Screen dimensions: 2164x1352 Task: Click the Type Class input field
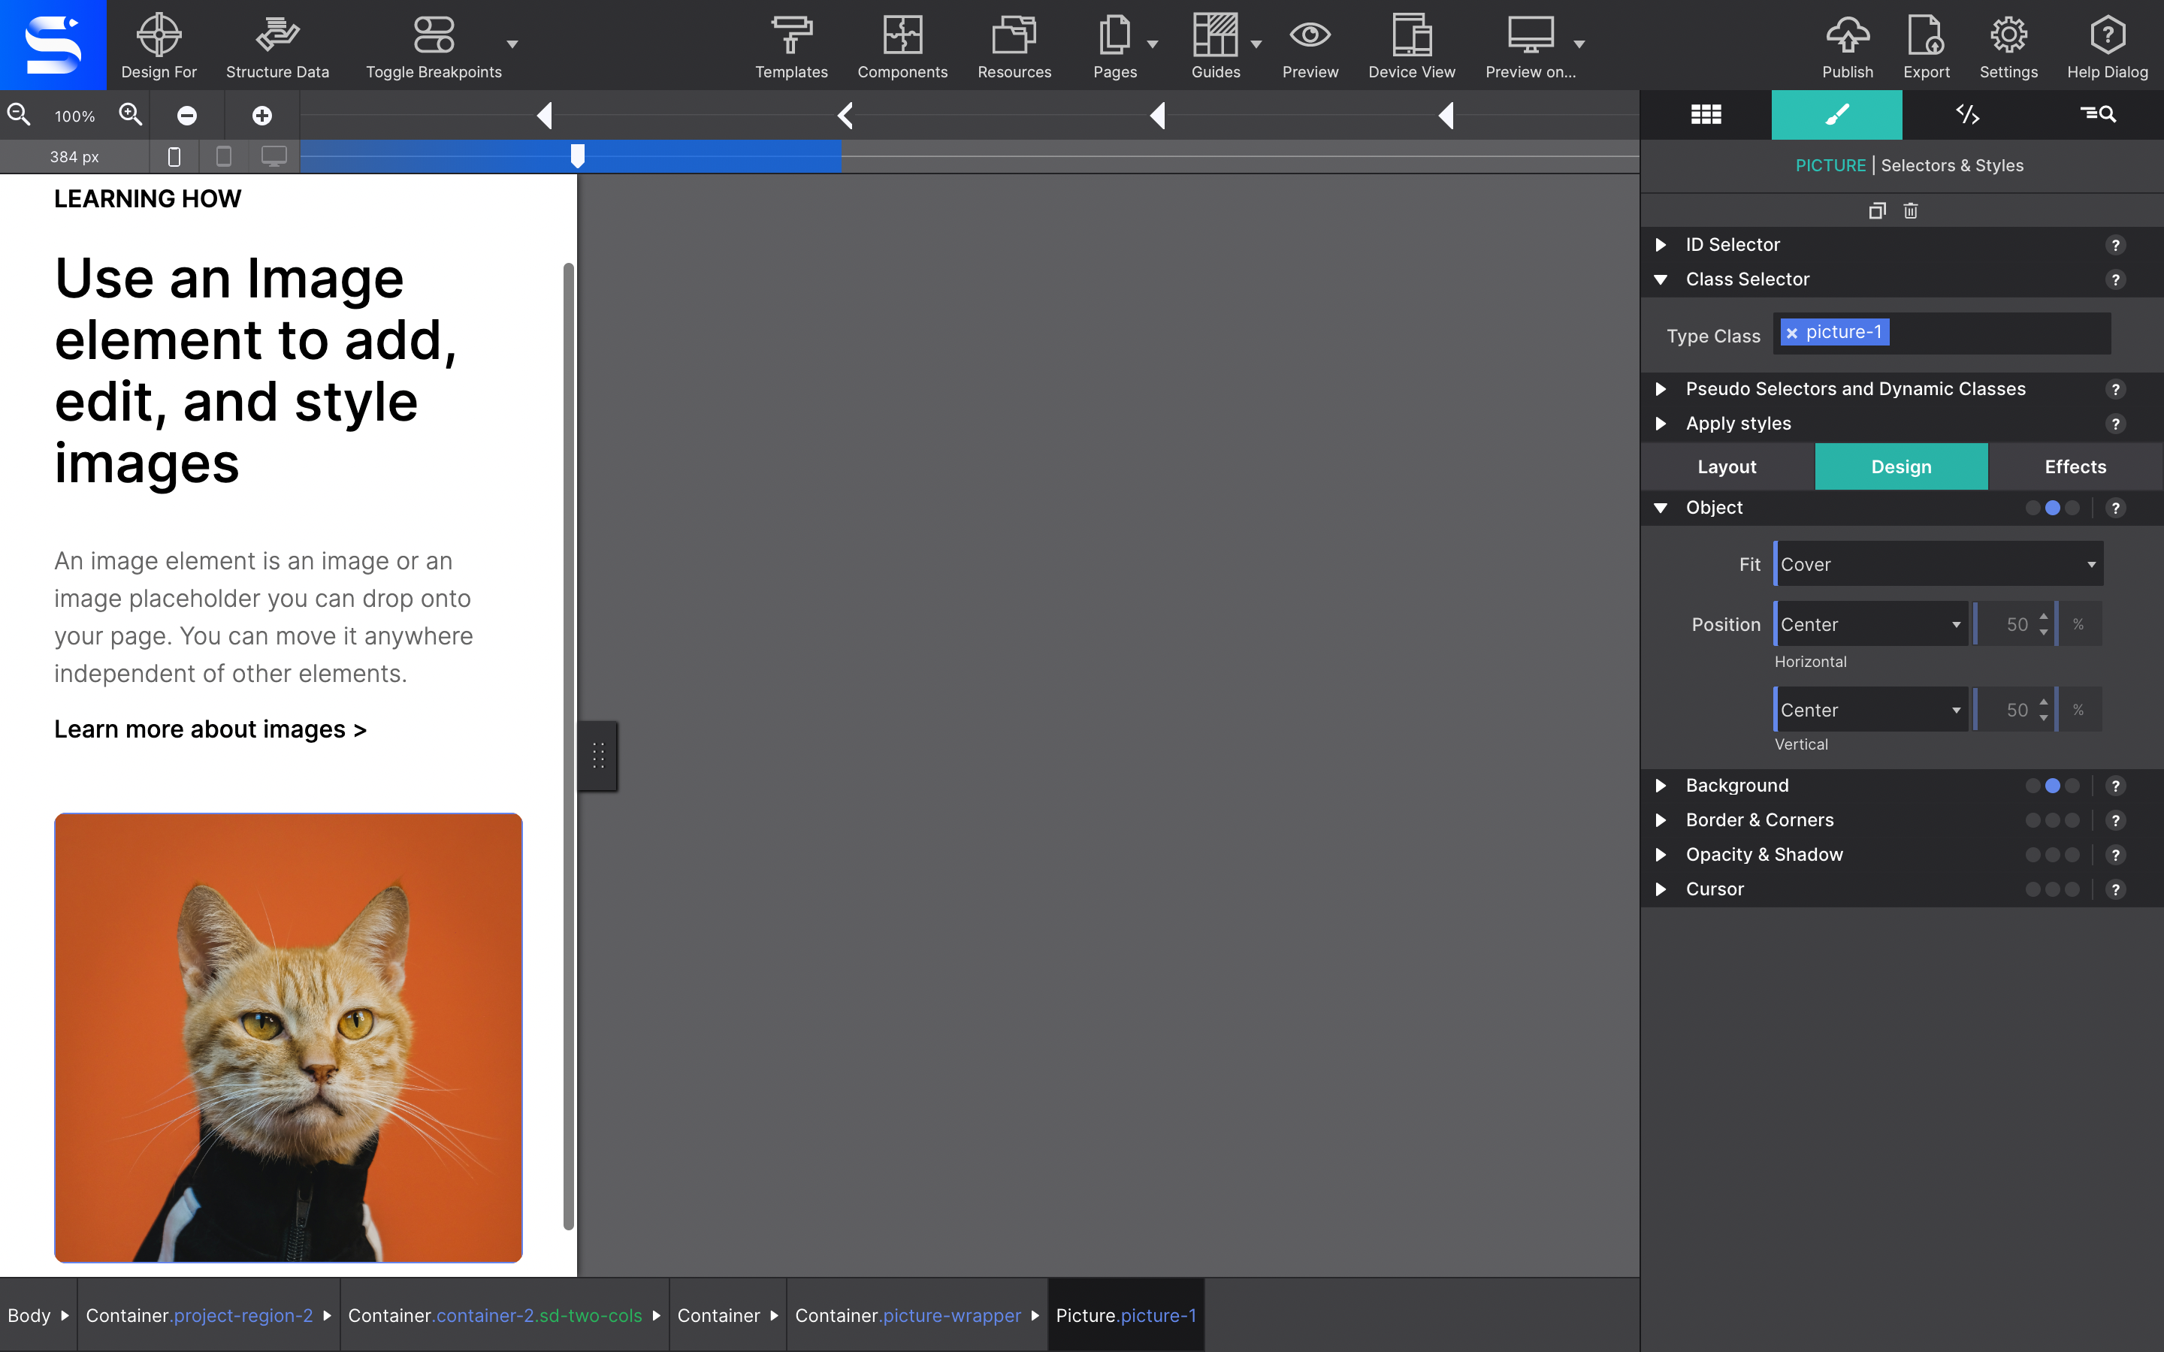point(1942,333)
